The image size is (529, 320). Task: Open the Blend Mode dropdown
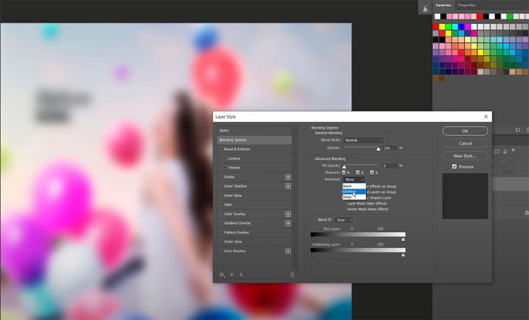[x=363, y=140]
